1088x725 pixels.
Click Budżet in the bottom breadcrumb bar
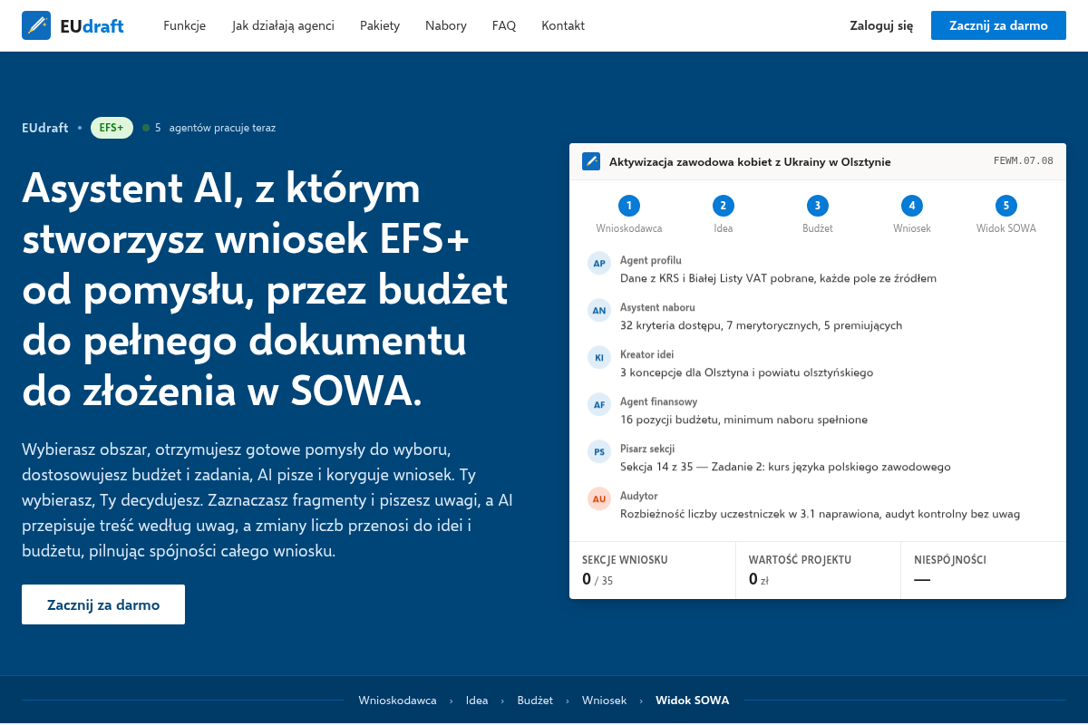pyautogui.click(x=535, y=701)
